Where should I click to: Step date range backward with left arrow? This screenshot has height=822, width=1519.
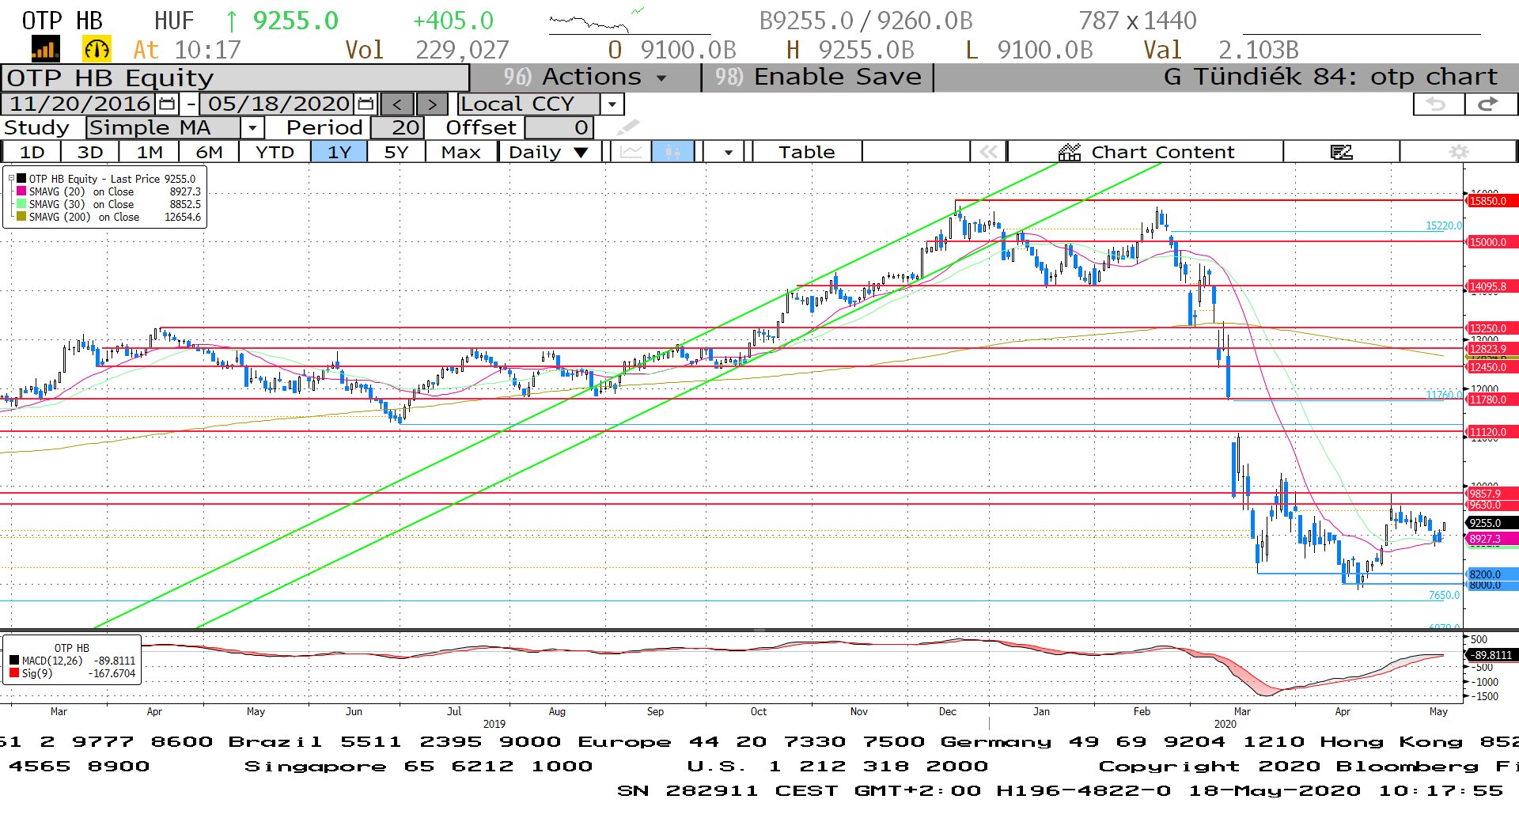(x=397, y=104)
